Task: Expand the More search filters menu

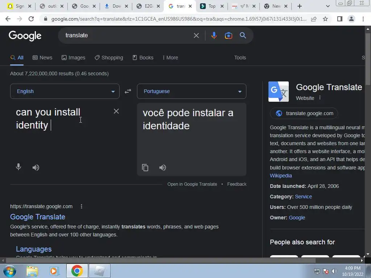Action: [170, 58]
